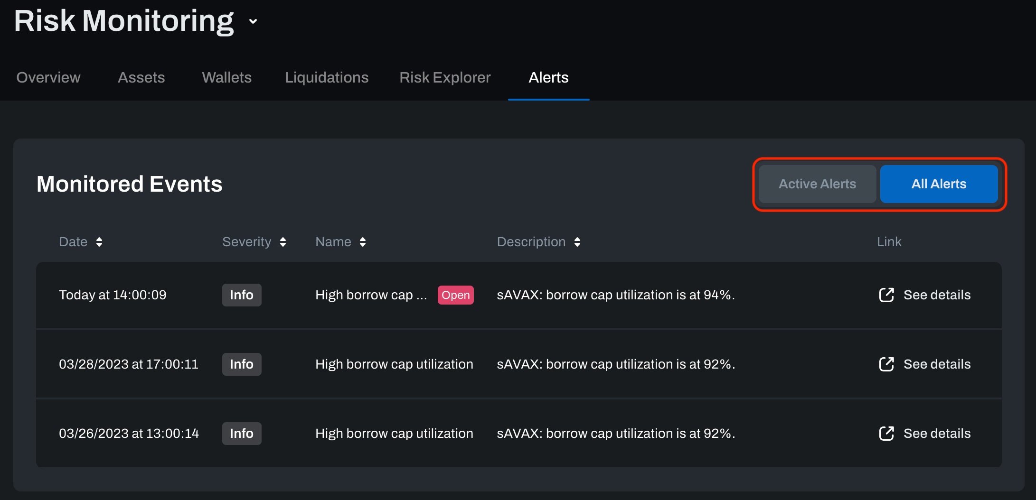Click See details for today's alert

point(937,295)
